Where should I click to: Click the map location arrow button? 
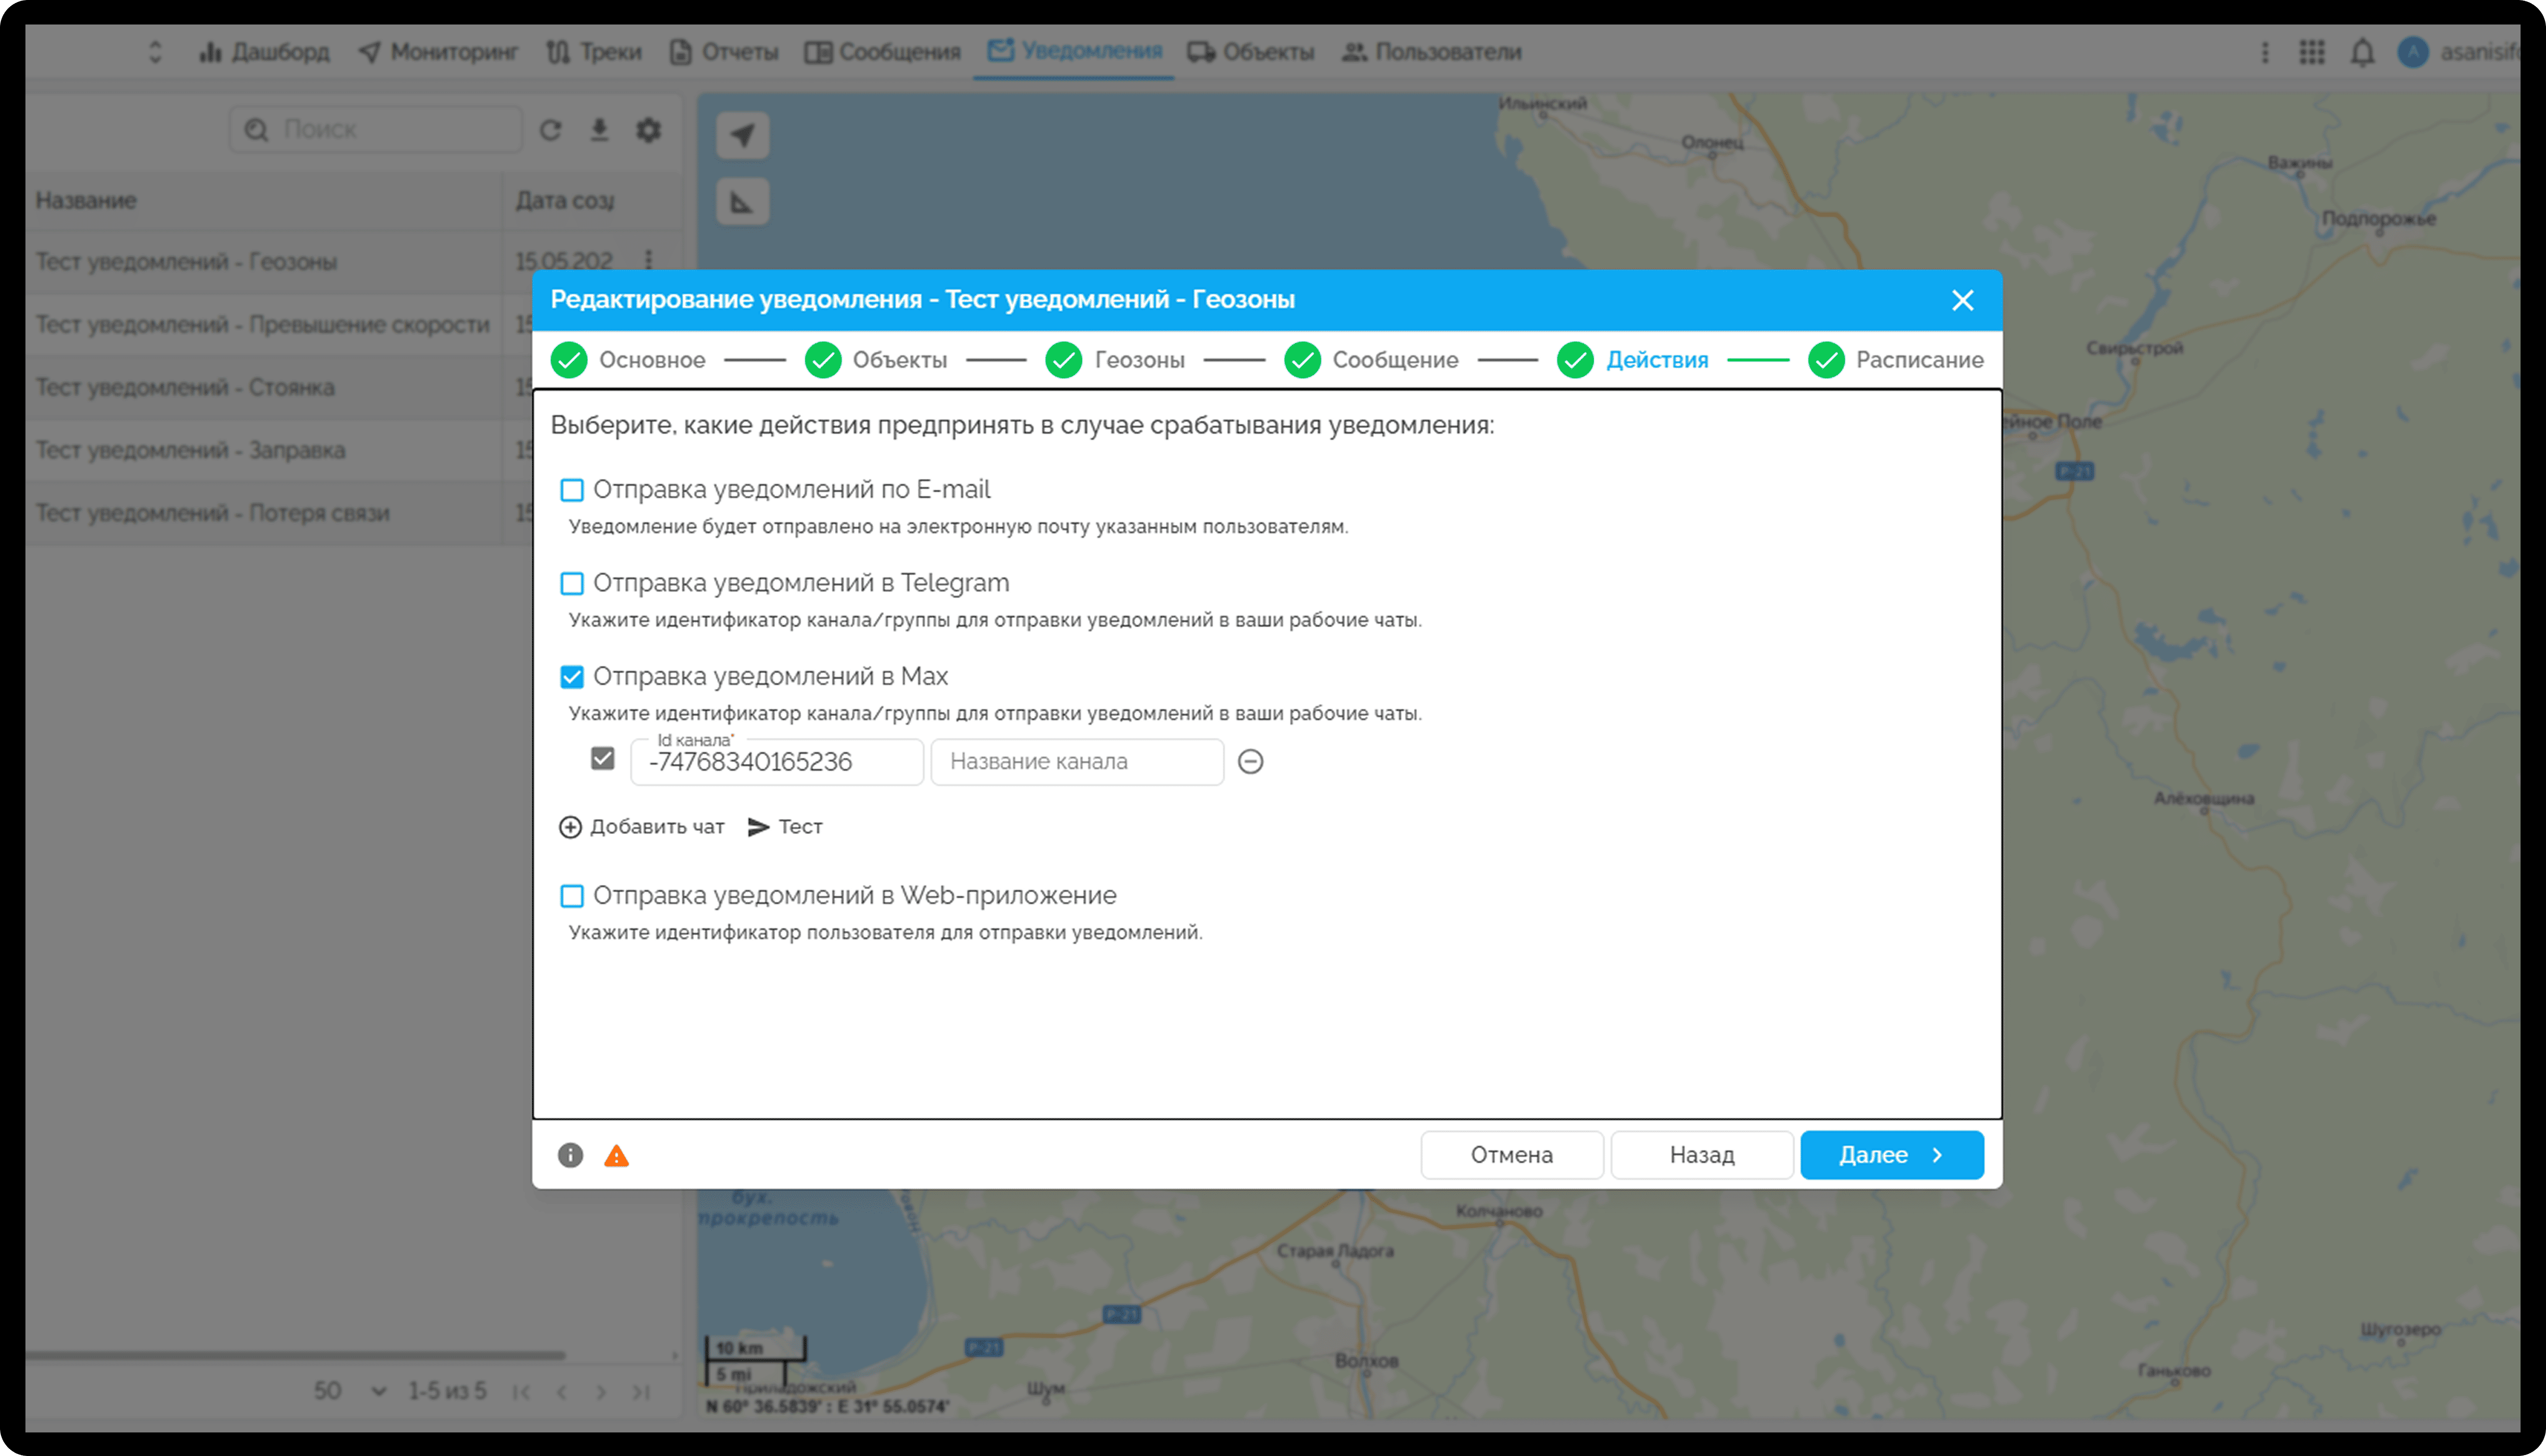[x=743, y=135]
